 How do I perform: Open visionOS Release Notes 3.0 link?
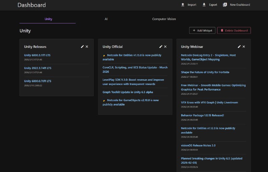[x=198, y=146]
